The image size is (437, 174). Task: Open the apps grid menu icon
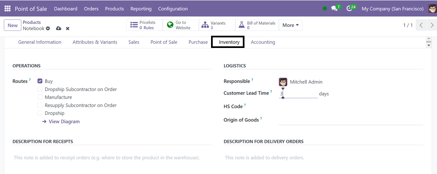pyautogui.click(x=7, y=9)
